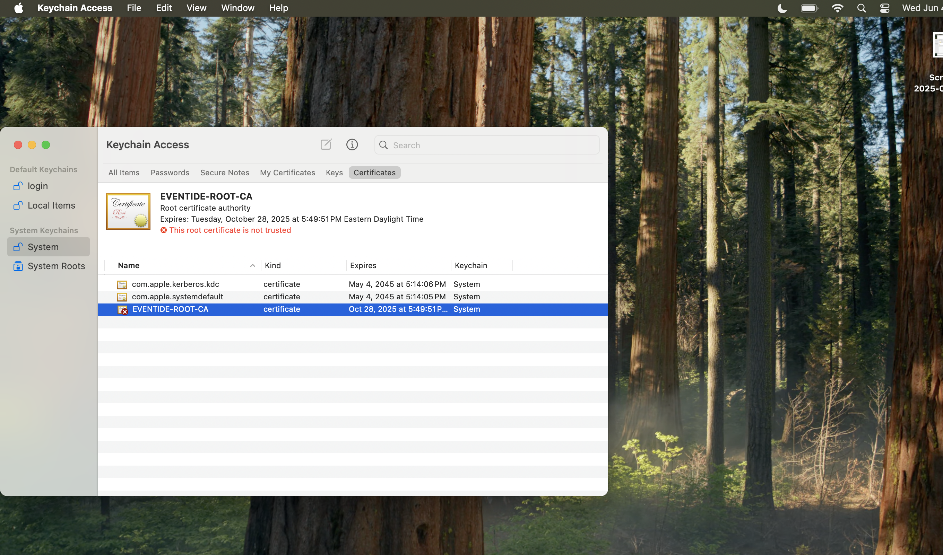Switch to the My Certificates tab
943x555 pixels.
pyautogui.click(x=287, y=173)
